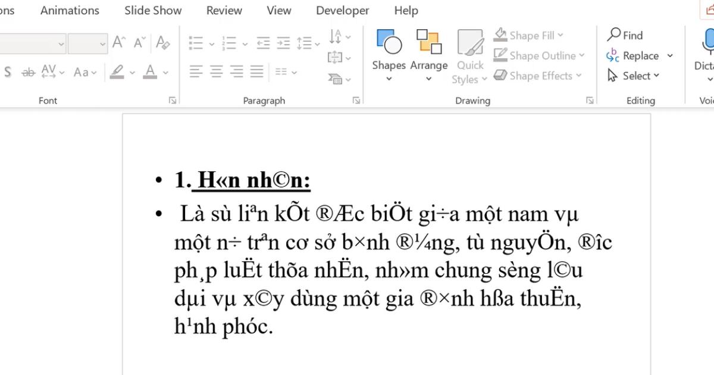Screen dimensions: 714x375
Task: Open the Review tab
Action: pyautogui.click(x=224, y=10)
